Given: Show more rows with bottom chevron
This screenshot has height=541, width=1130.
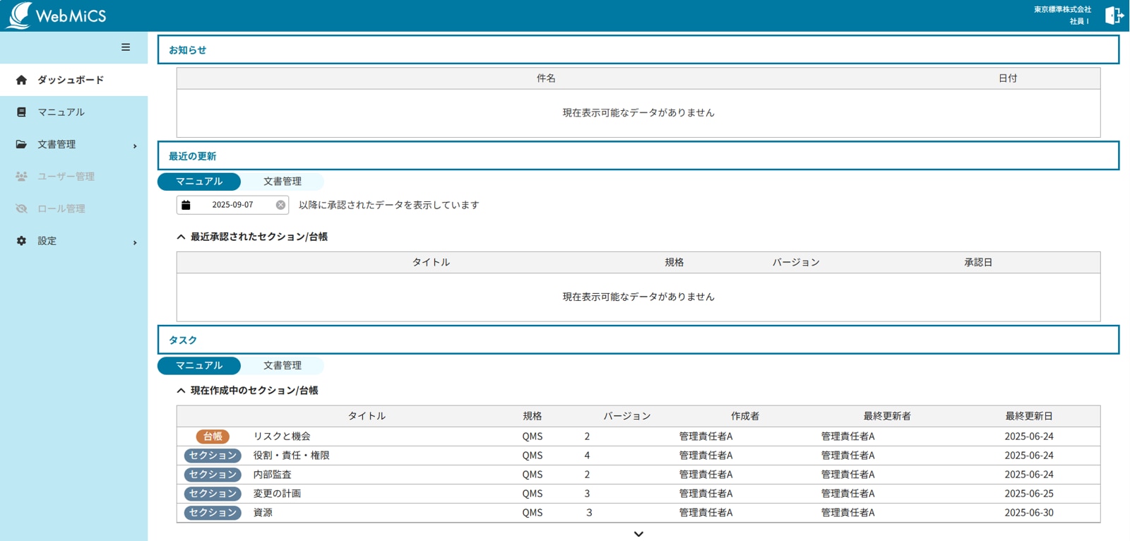Looking at the screenshot, I should (x=638, y=534).
